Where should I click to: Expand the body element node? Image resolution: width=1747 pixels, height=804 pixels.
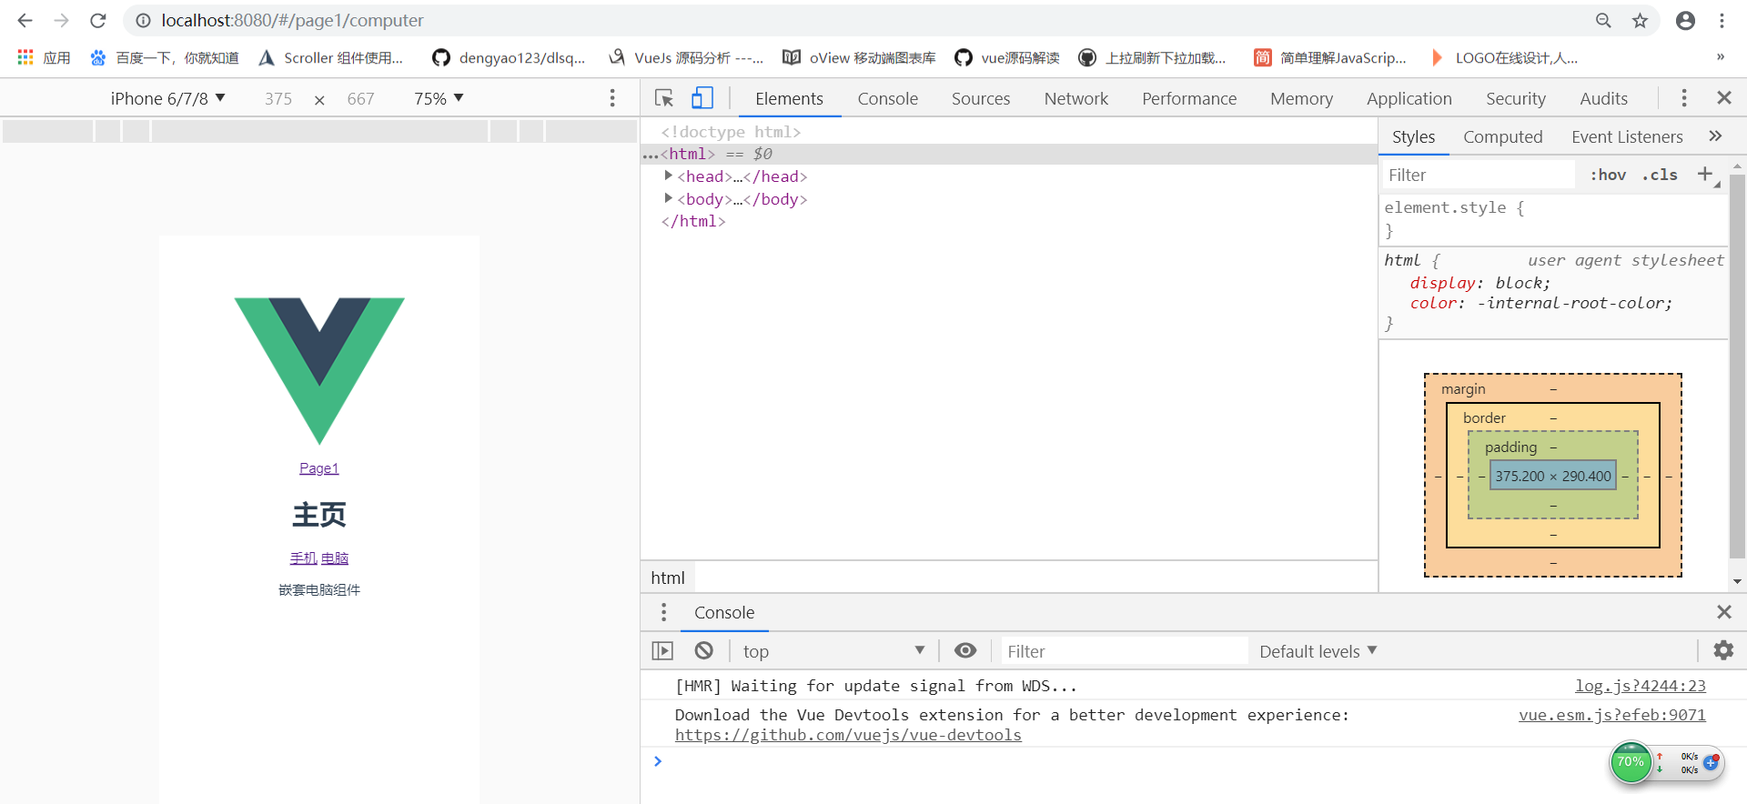(669, 198)
